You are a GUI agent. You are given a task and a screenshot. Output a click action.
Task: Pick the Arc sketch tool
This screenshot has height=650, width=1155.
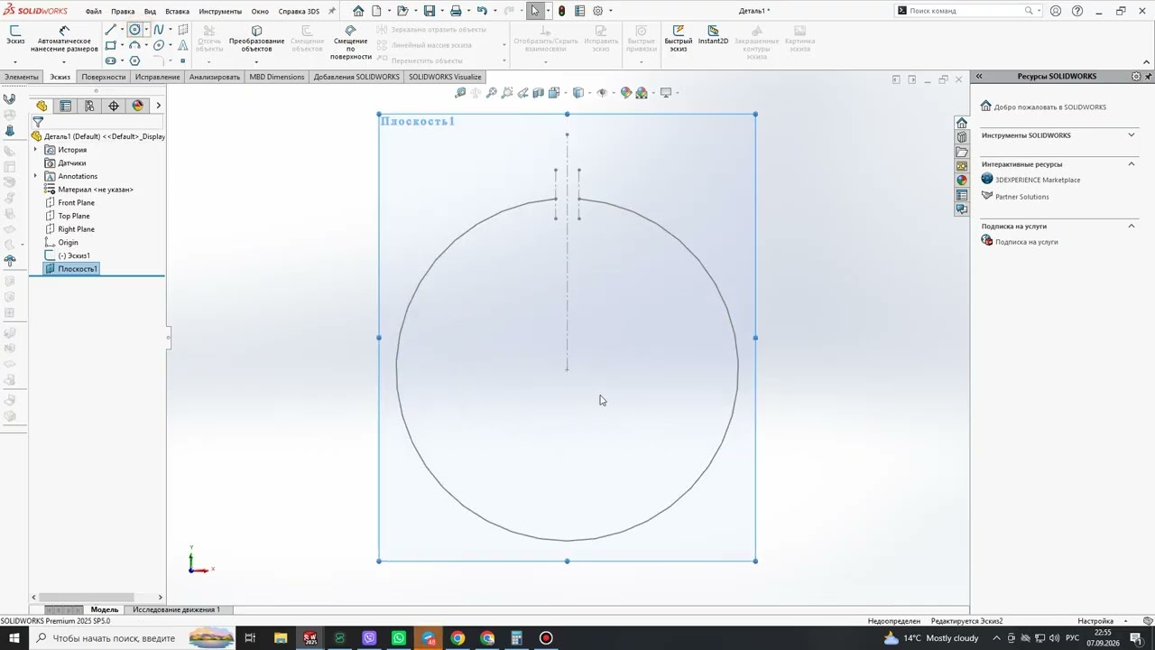point(134,45)
